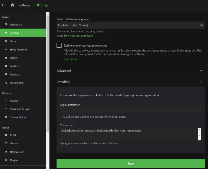The width and height of the screenshot is (208, 169).
Task: Click the Branding section heading
Action: pyautogui.click(x=63, y=82)
